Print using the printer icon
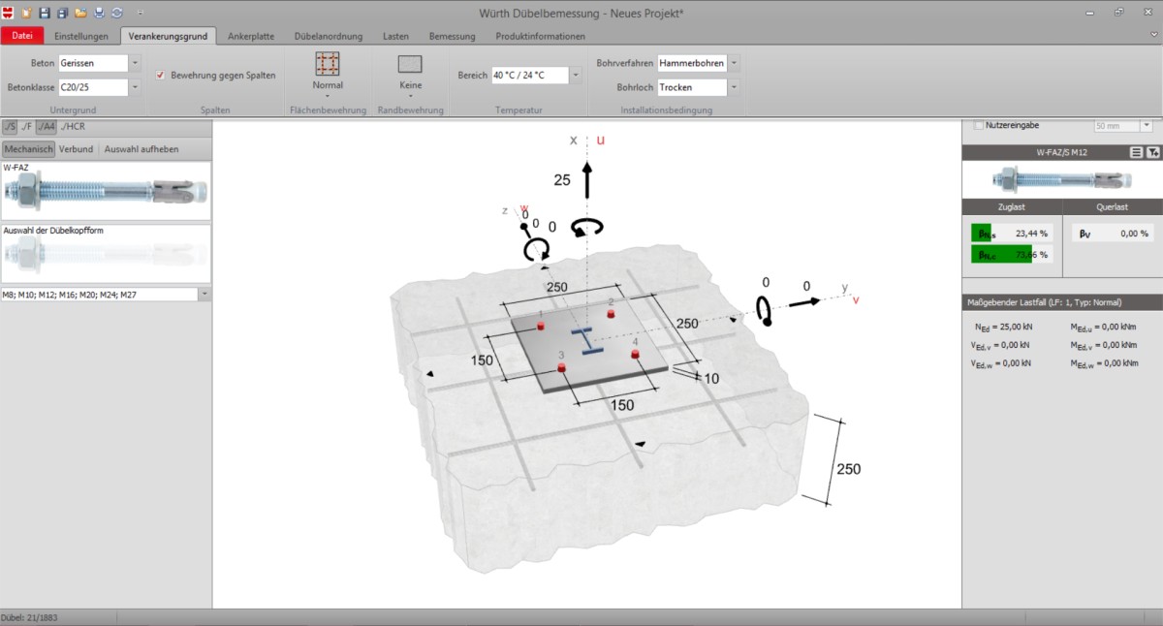The height and width of the screenshot is (626, 1163). (x=99, y=13)
